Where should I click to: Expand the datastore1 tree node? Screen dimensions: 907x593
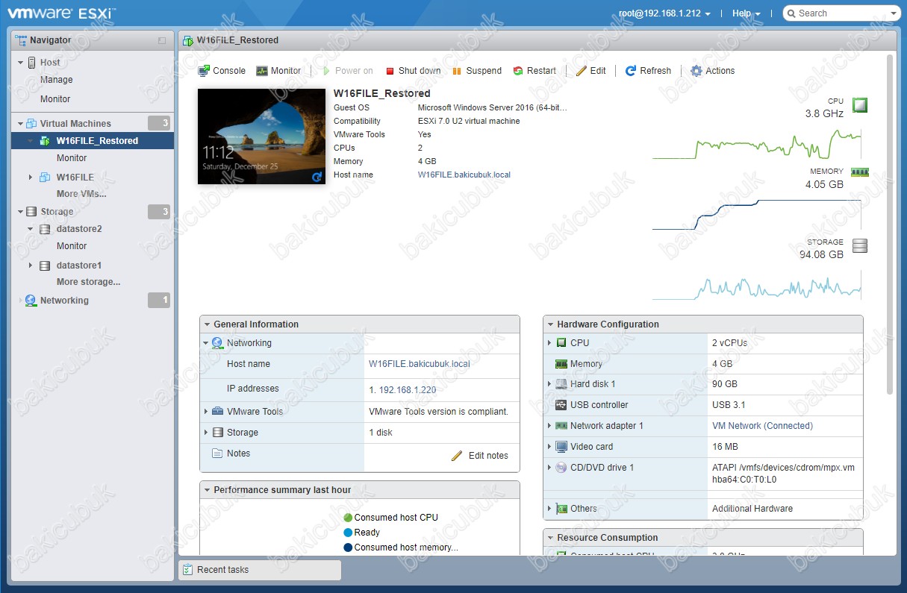point(31,266)
